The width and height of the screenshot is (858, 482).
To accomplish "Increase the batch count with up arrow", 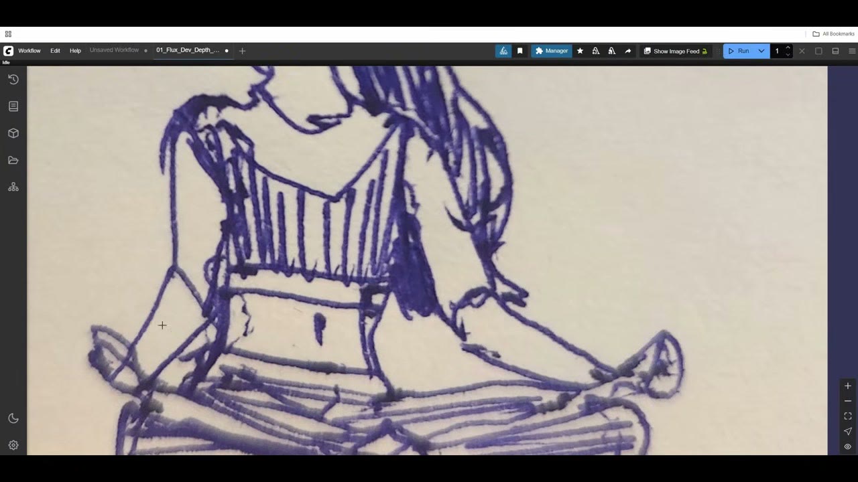I will tap(788, 48).
